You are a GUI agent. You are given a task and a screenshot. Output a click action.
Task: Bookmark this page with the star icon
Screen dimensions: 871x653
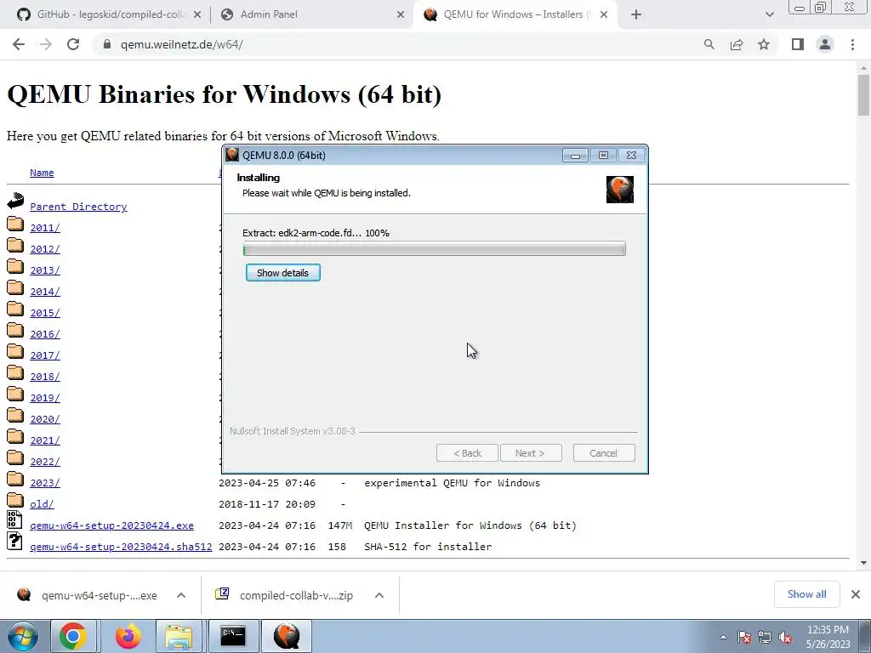[x=764, y=44]
